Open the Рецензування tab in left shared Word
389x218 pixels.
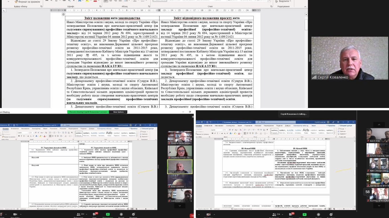(73, 128)
